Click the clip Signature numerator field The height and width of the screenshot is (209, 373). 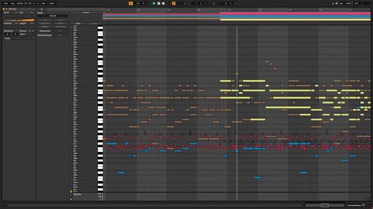(x=8, y=34)
